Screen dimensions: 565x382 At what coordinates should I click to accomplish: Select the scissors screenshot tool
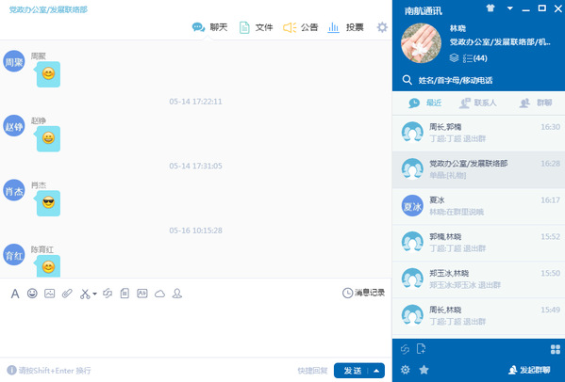85,294
